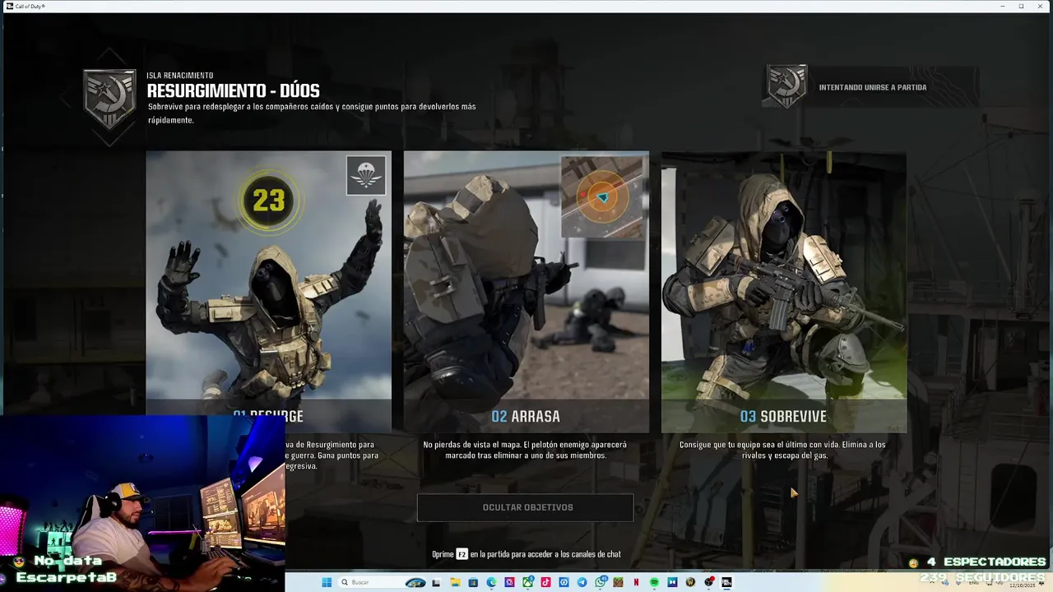
Task: Open the Windows Start menu
Action: point(327,582)
